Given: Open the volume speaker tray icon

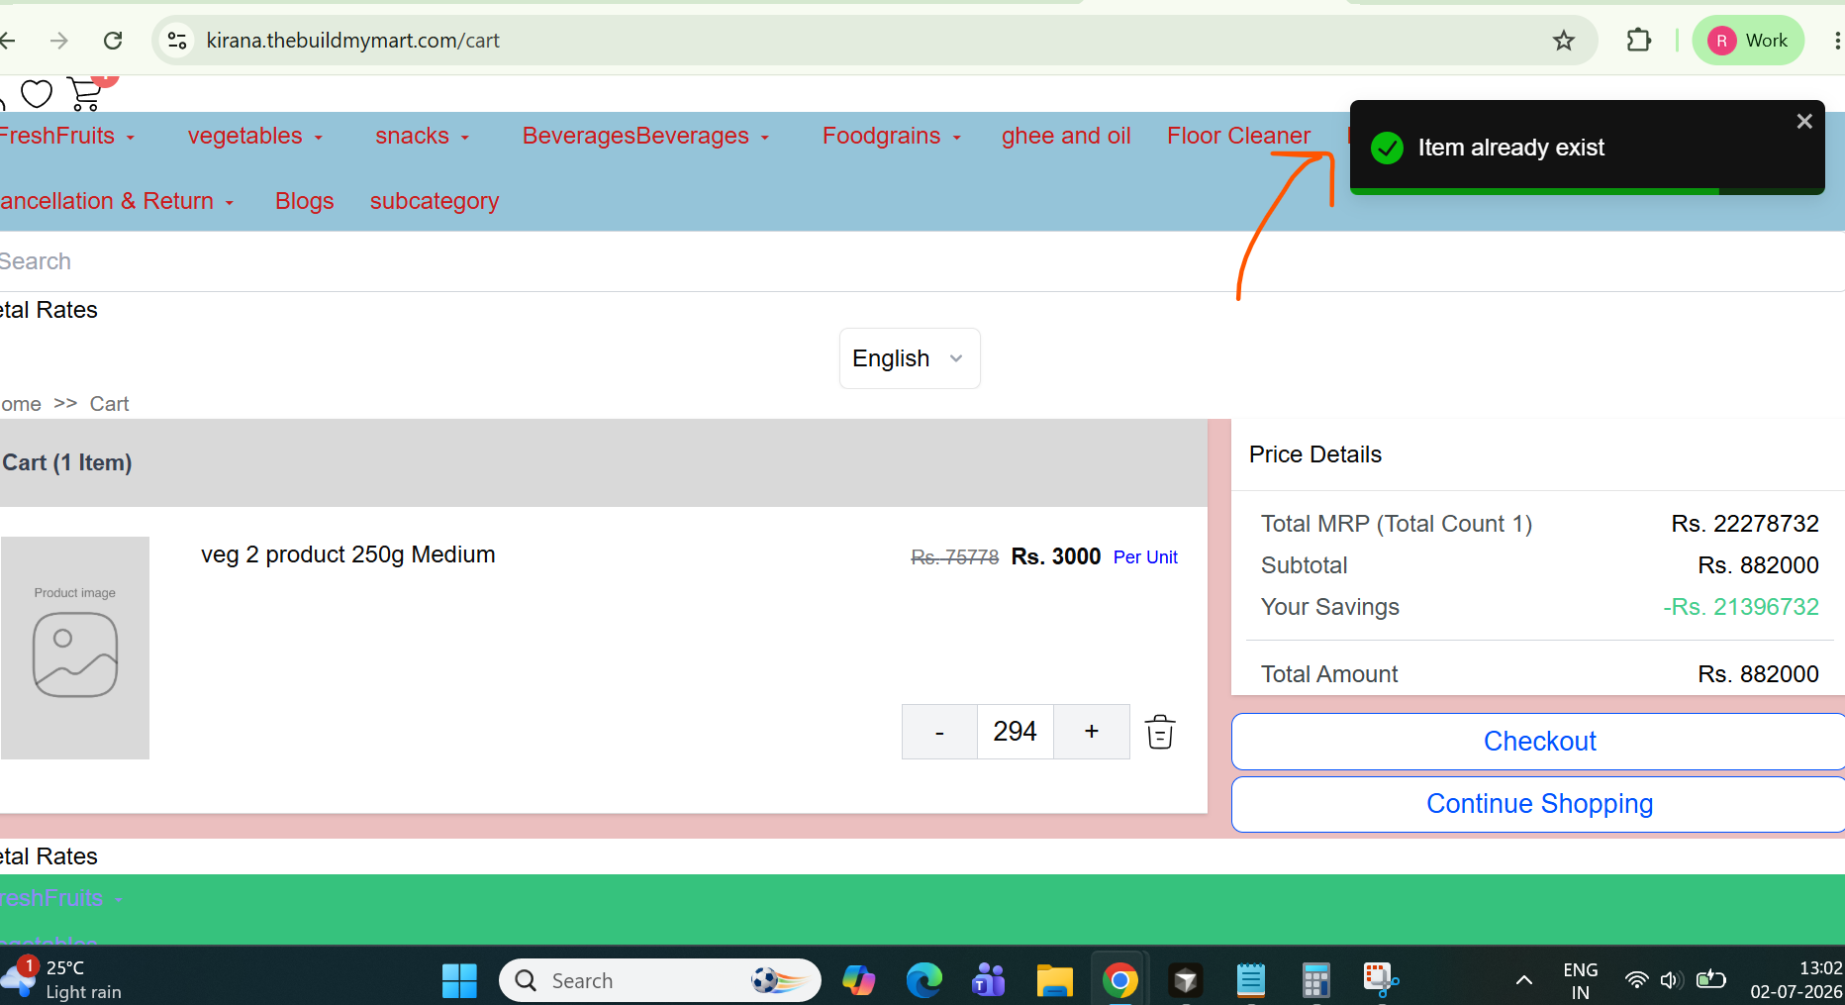Looking at the screenshot, I should [x=1671, y=980].
